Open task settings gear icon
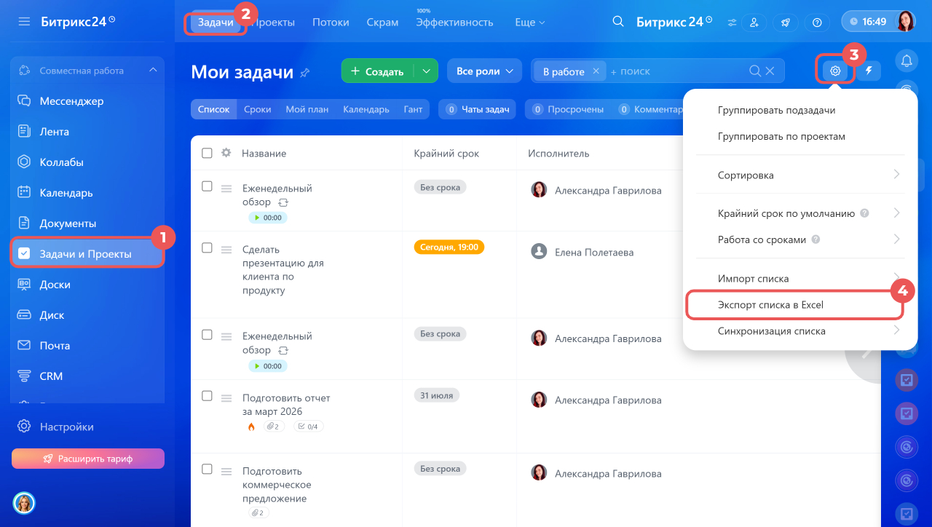Screen dimensions: 932x527 tap(835, 71)
